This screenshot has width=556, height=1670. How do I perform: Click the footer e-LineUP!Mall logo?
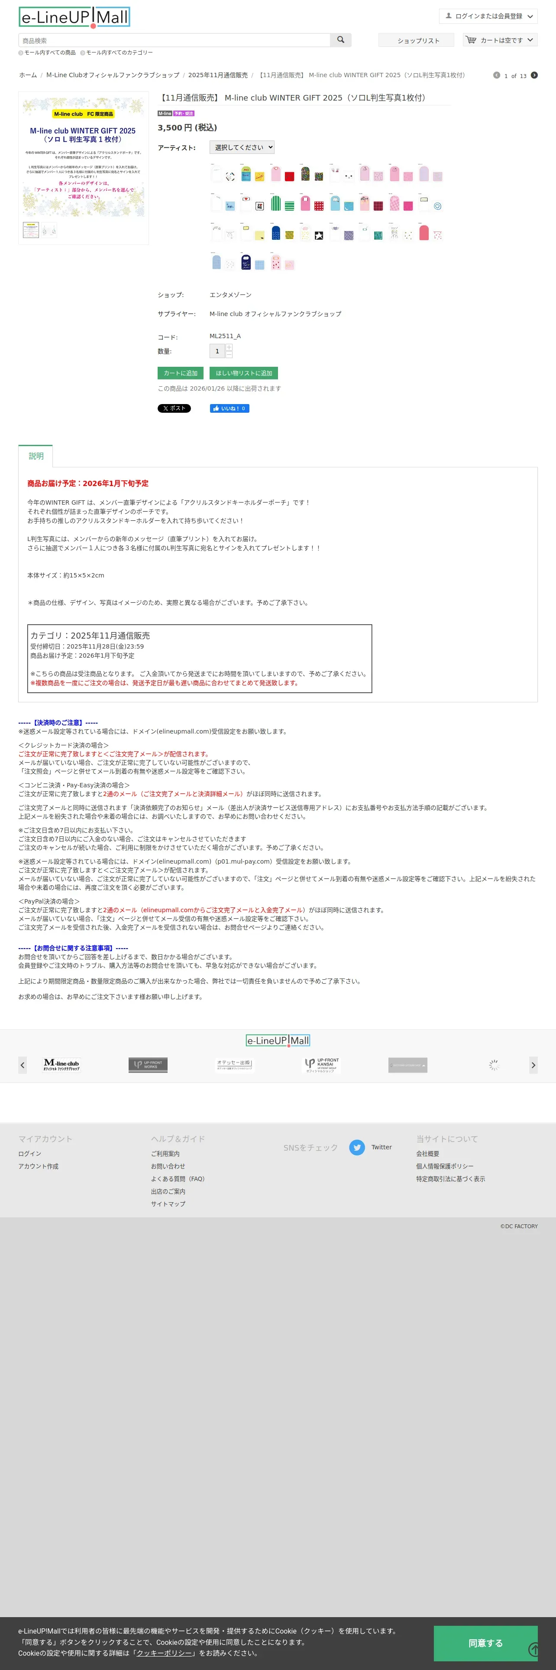click(278, 1040)
